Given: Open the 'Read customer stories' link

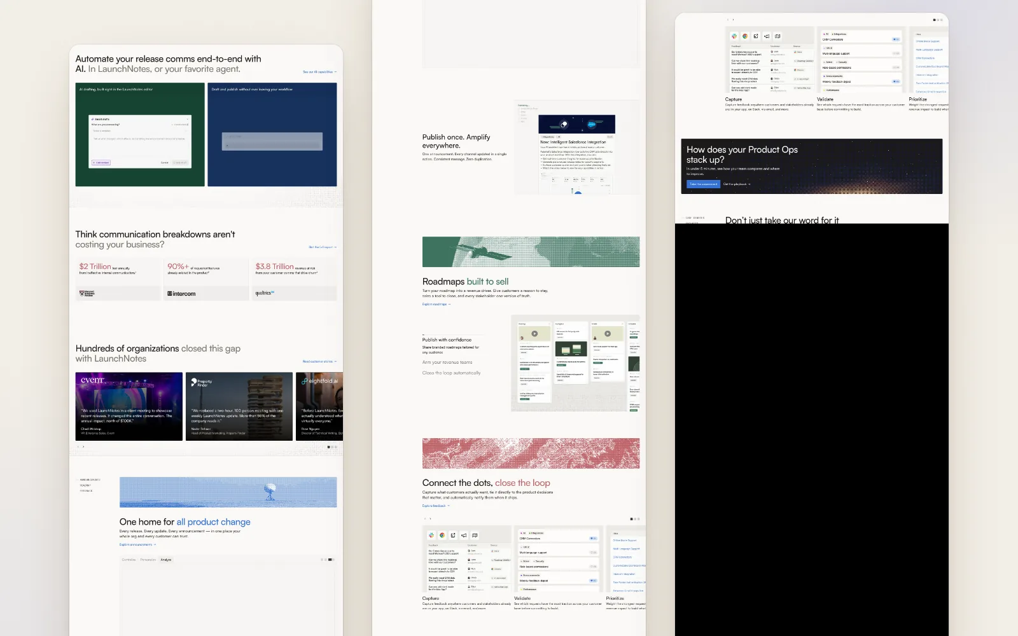Looking at the screenshot, I should 319,361.
